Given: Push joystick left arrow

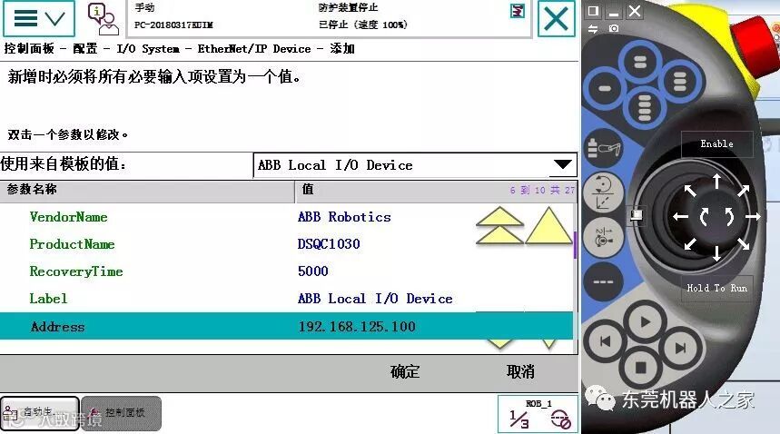Looking at the screenshot, I should pyautogui.click(x=680, y=217).
